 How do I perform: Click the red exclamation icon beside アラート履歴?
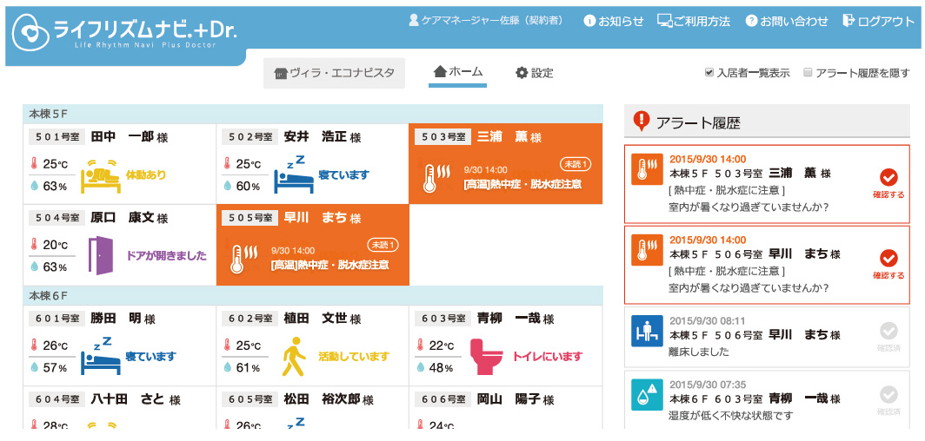[x=641, y=121]
